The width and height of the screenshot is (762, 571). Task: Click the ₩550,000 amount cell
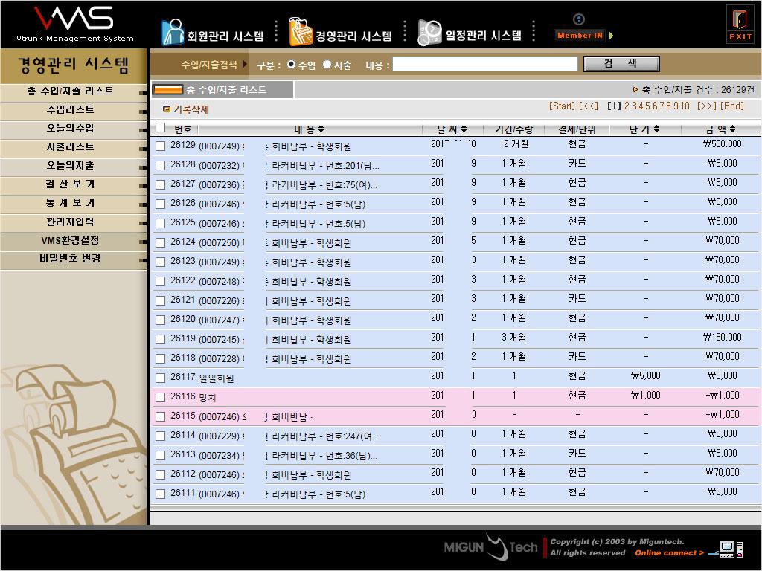pyautogui.click(x=722, y=143)
